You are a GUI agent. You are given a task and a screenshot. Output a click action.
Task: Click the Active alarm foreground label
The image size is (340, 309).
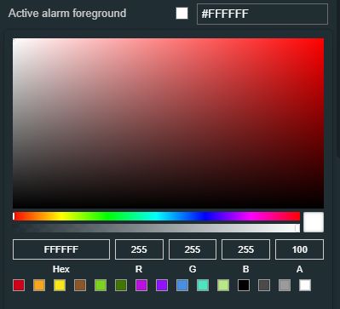[x=67, y=14]
